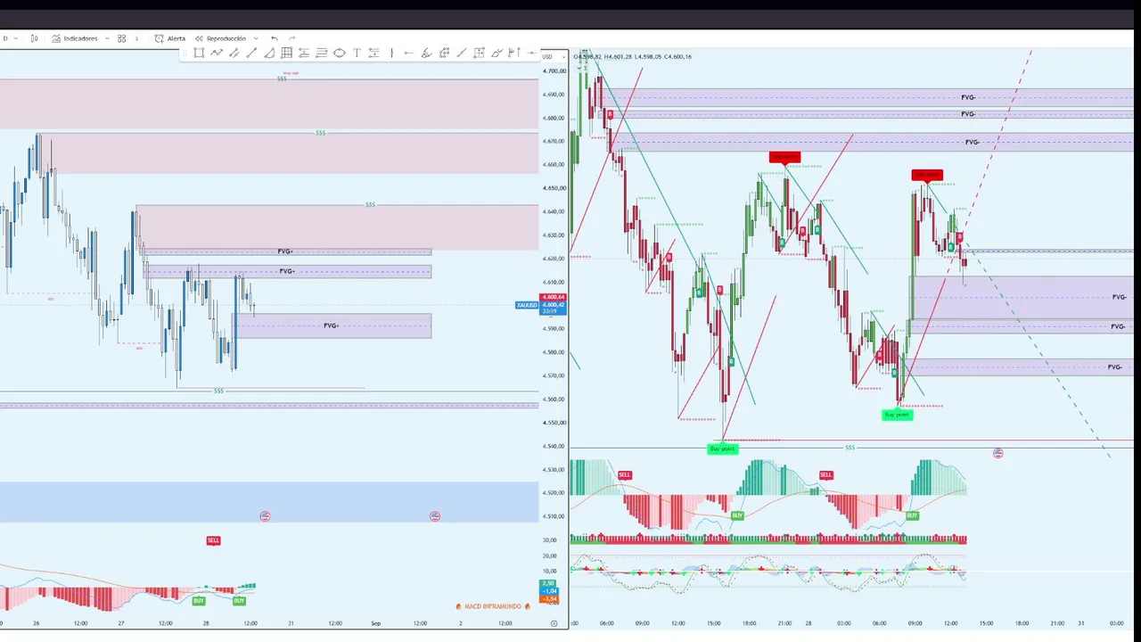Select the flag mark tool
1141x642 pixels.
click(x=513, y=53)
